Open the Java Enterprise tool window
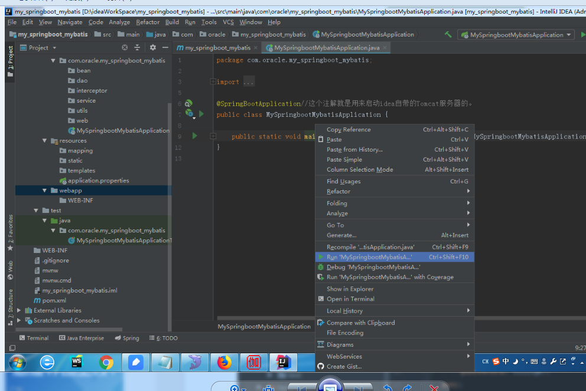 (x=82, y=338)
